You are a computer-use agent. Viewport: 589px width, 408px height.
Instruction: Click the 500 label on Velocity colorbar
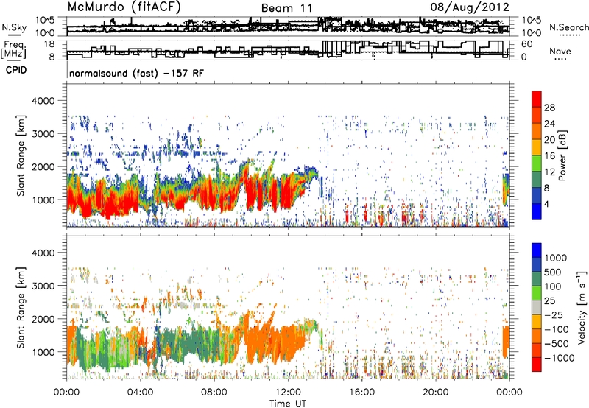553,272
